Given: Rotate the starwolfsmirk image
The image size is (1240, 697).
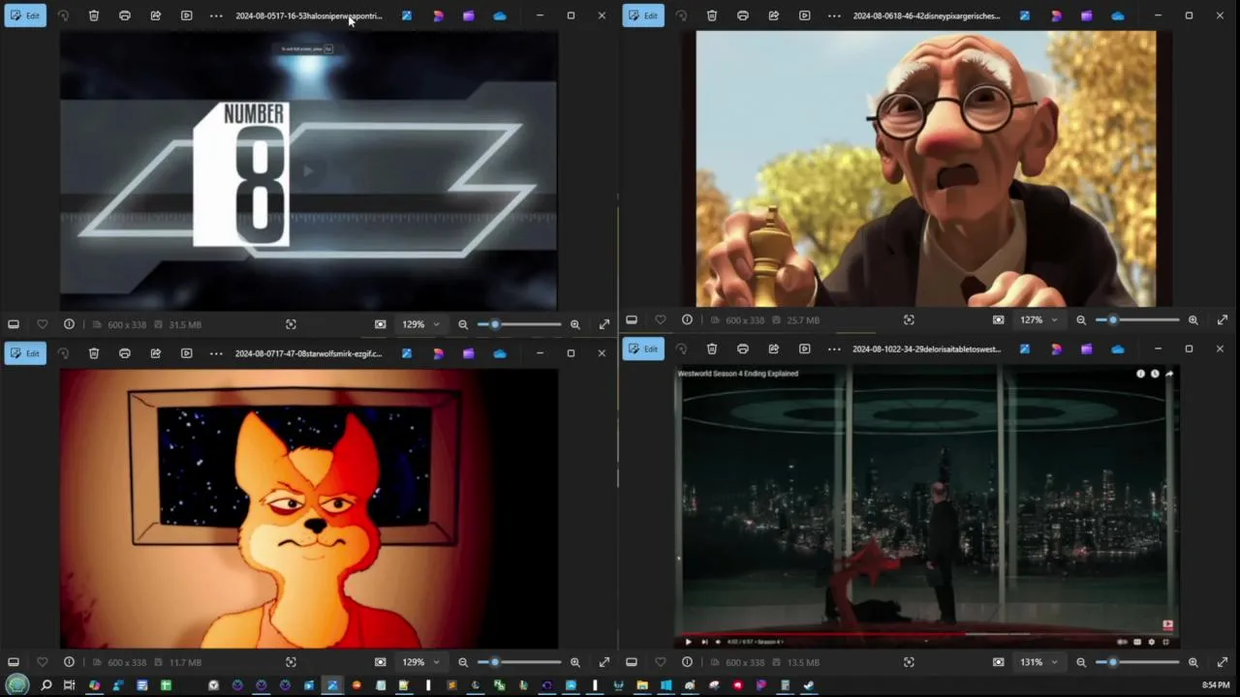Looking at the screenshot, I should [x=63, y=353].
